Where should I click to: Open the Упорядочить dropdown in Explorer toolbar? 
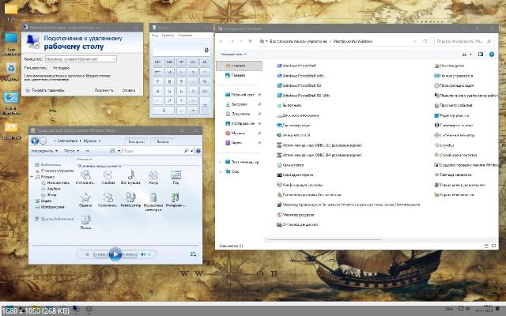[x=232, y=54]
